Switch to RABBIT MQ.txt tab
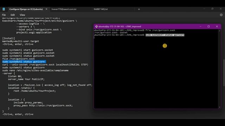This screenshot has width=225, height=126. (x=101, y=9)
